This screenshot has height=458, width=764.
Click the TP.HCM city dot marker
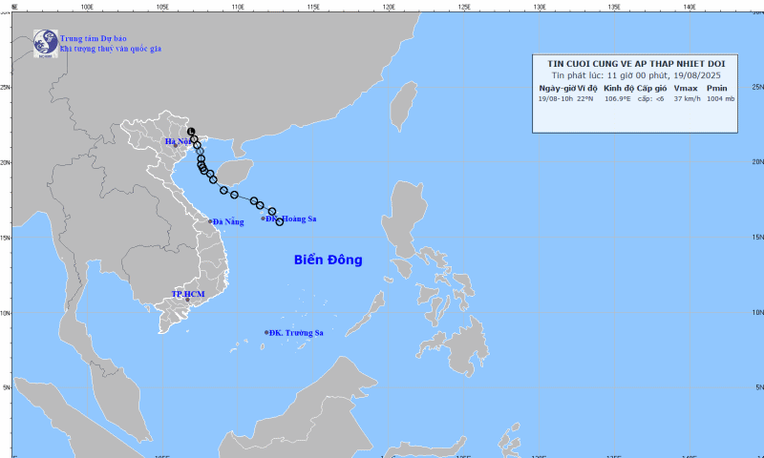[187, 300]
